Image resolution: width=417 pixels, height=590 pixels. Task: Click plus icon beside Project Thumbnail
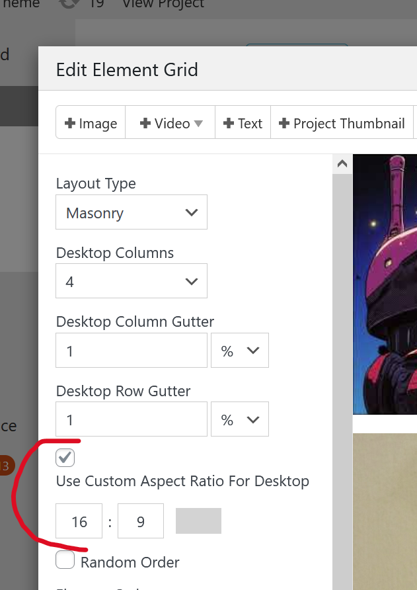[x=284, y=124]
